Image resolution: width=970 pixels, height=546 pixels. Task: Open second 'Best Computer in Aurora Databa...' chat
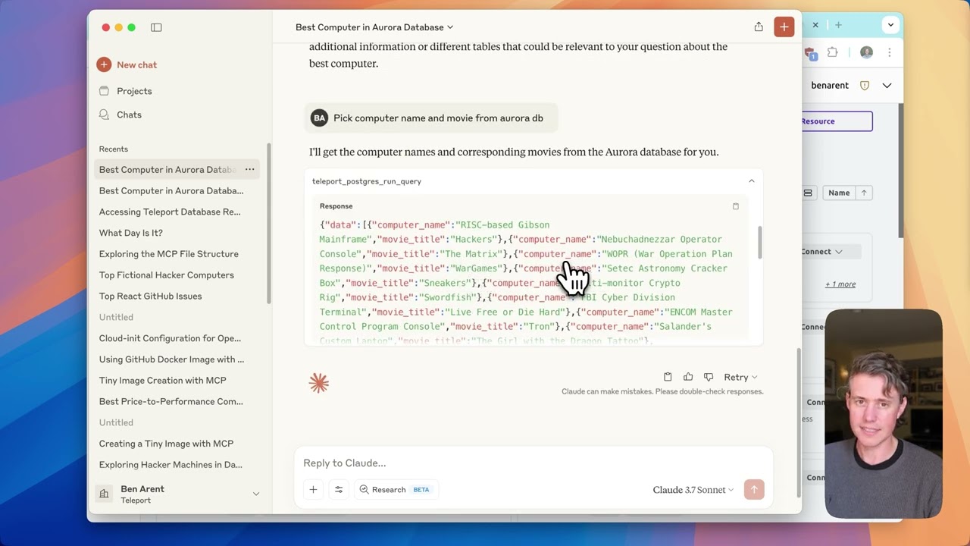click(x=171, y=190)
